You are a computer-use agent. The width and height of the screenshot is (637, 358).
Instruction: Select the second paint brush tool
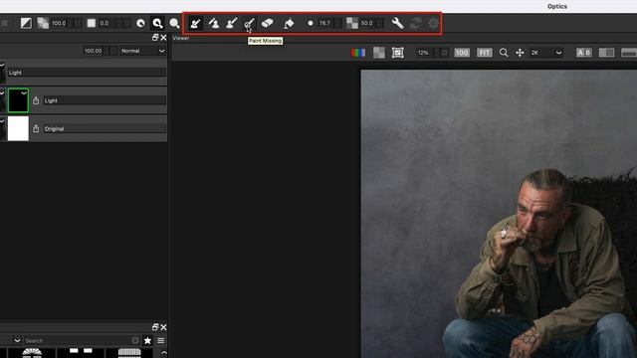coord(214,23)
